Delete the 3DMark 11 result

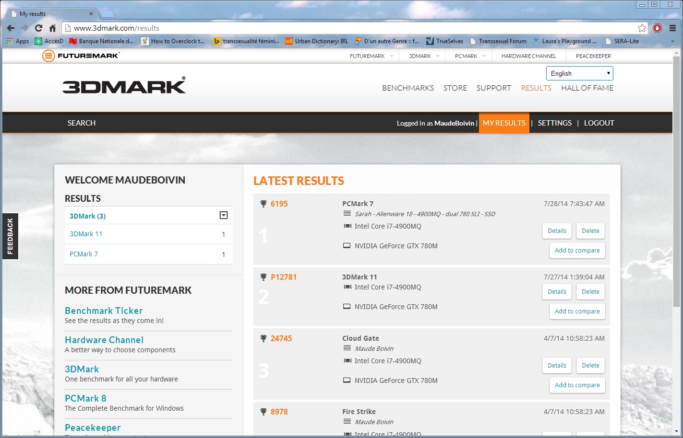pos(590,292)
